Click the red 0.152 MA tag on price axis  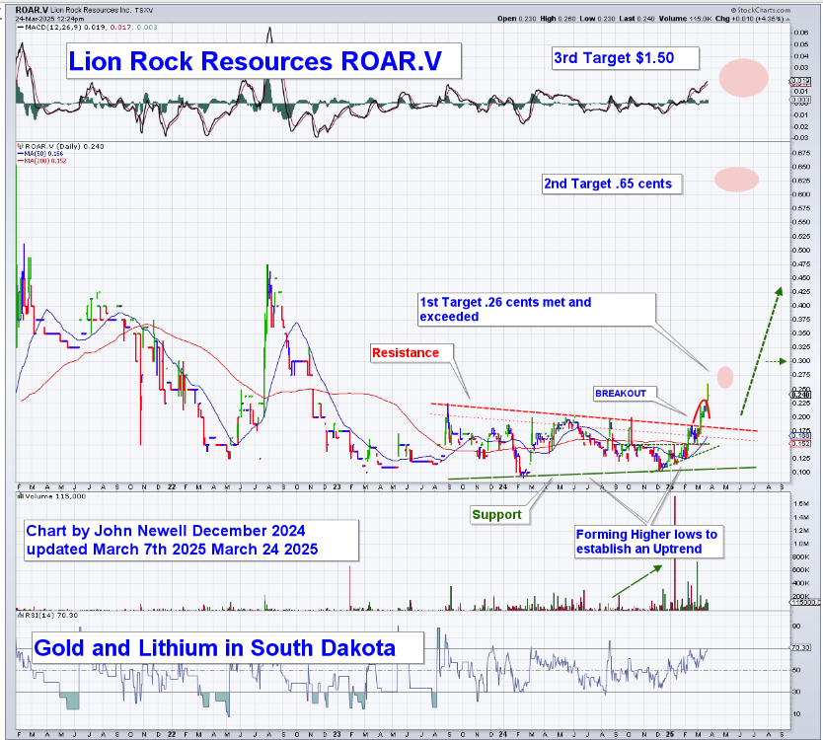tap(801, 443)
